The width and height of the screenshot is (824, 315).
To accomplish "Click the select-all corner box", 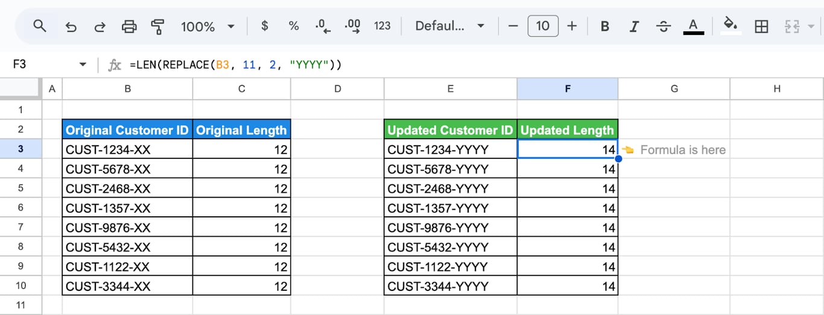I will (21, 89).
